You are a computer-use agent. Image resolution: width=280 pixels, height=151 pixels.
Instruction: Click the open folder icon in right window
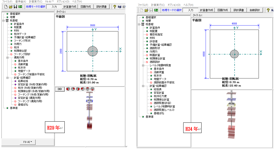pos(146,10)
